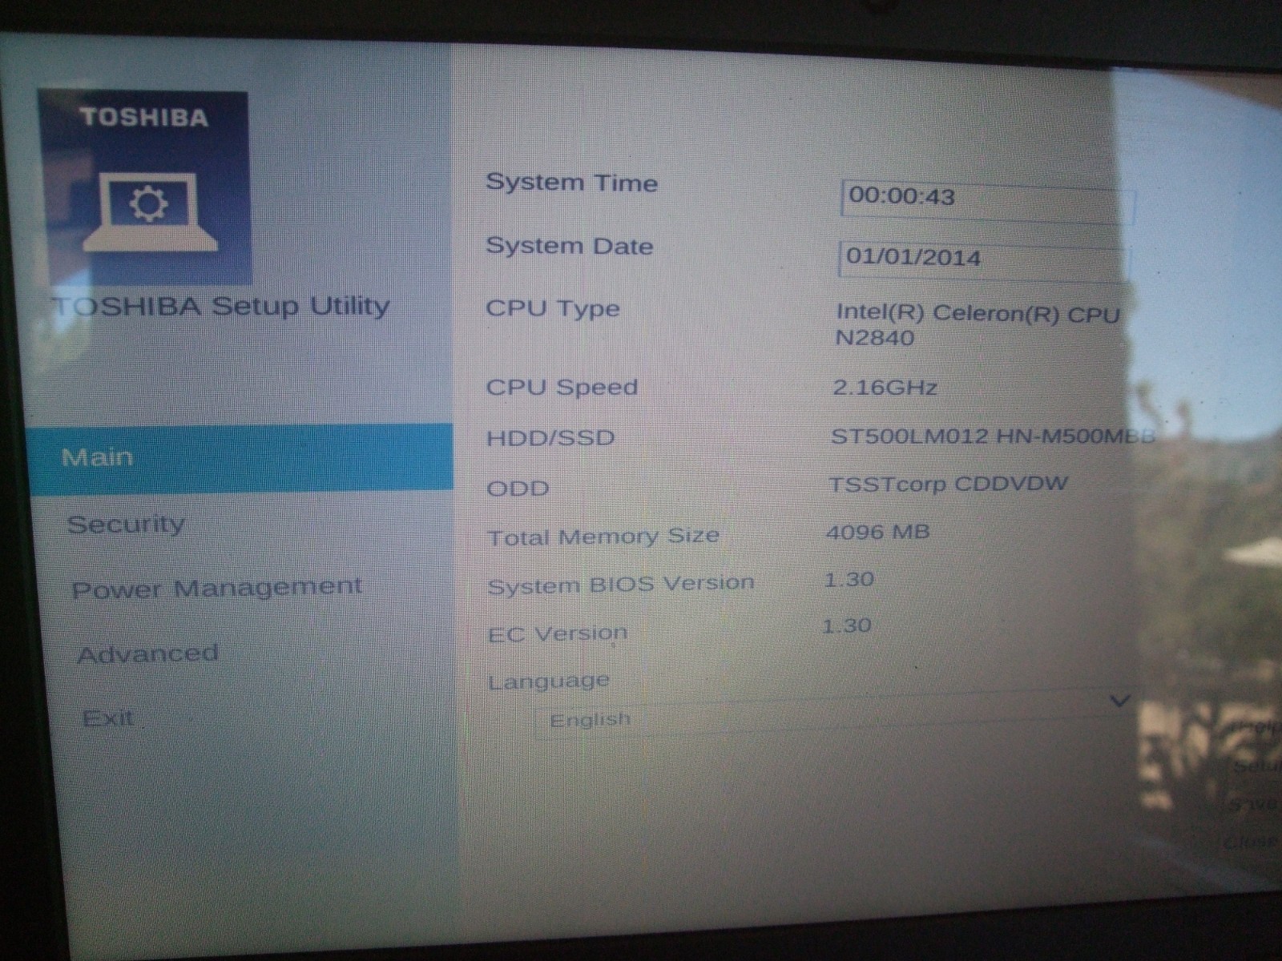Open the Security menu section

point(126,525)
